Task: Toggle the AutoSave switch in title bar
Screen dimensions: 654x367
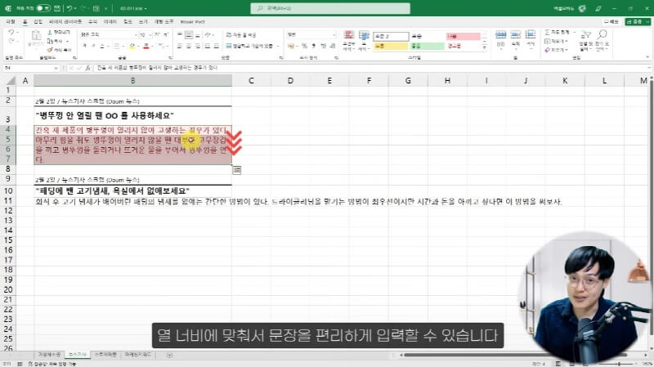Action: tap(43, 8)
